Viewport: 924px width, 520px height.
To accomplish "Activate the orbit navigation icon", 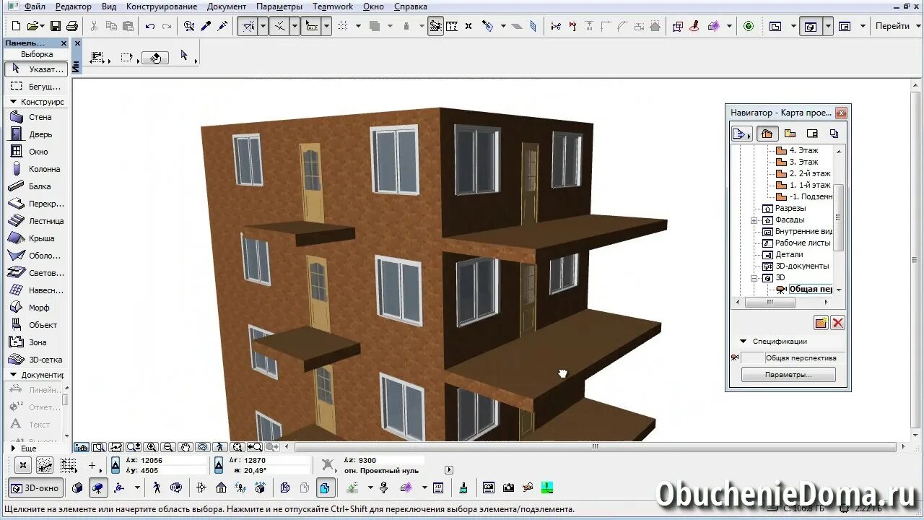I will point(203,447).
